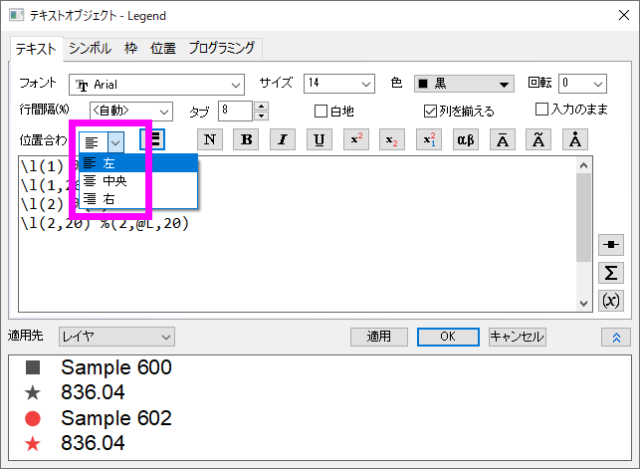Add tilde Ã over text
640x469 pixels.
click(x=538, y=139)
